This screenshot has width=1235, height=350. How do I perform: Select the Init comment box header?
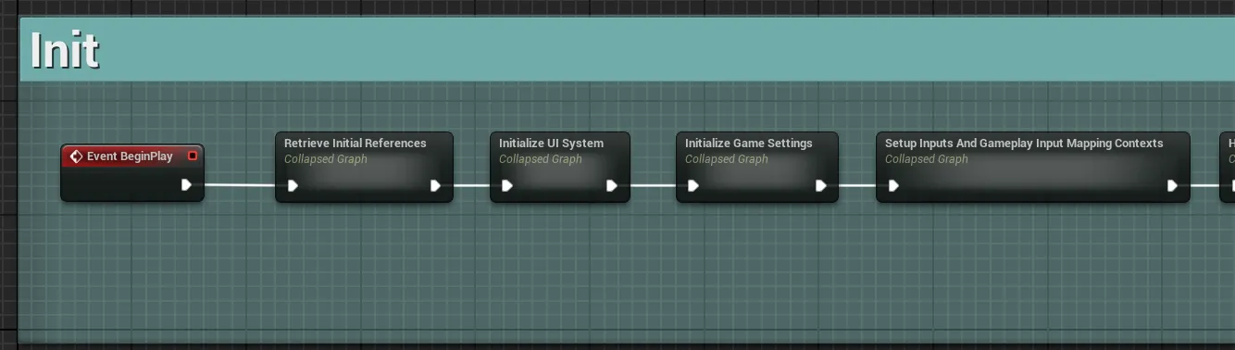(627, 50)
